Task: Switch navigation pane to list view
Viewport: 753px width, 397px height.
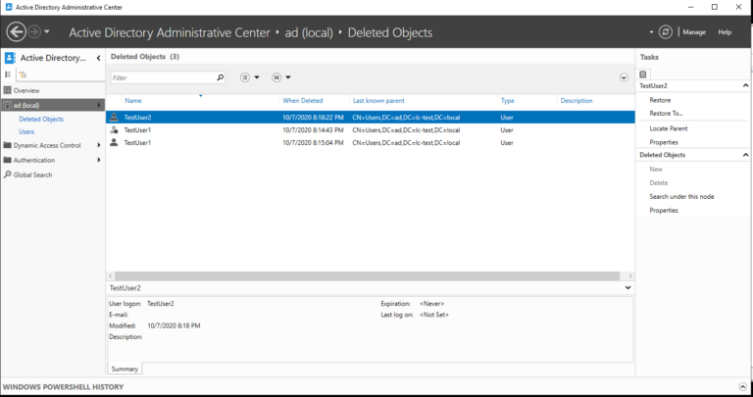Action: tap(8, 74)
